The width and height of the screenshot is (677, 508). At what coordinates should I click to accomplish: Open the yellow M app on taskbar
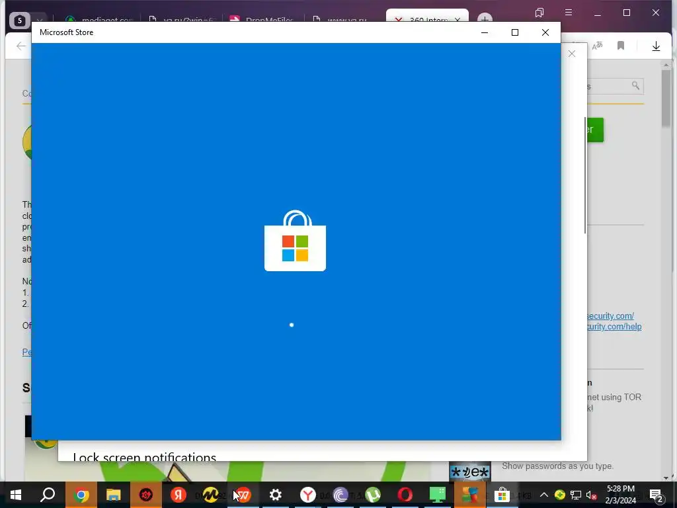[x=211, y=495]
